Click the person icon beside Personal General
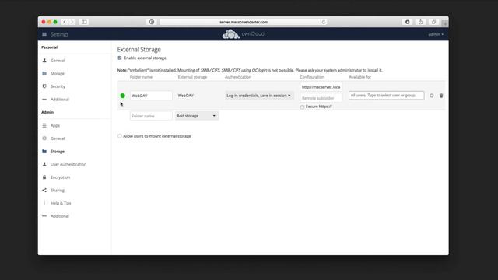498x280 pixels. point(44,61)
